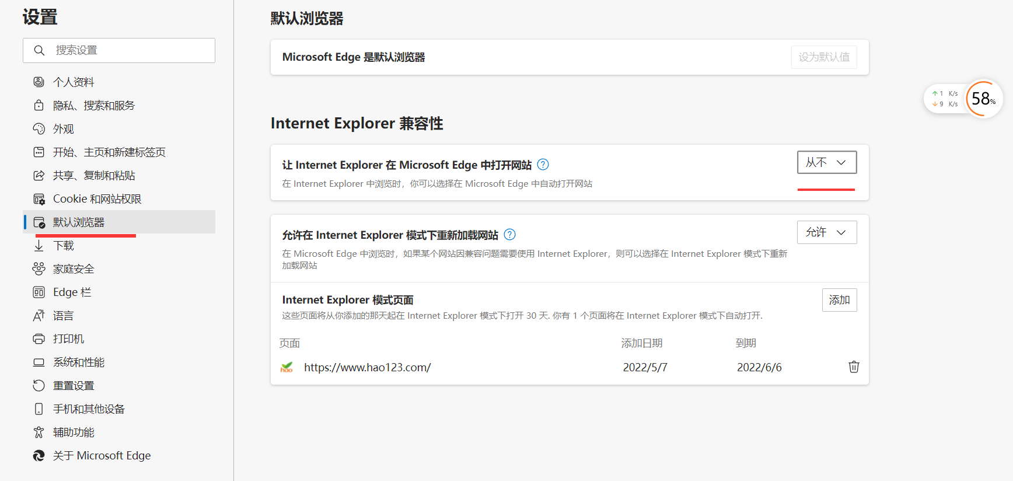The image size is (1013, 481).
Task: Click the 语言 language icon
Action: pos(39,315)
